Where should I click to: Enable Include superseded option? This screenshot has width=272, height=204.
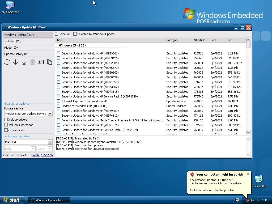(6, 125)
